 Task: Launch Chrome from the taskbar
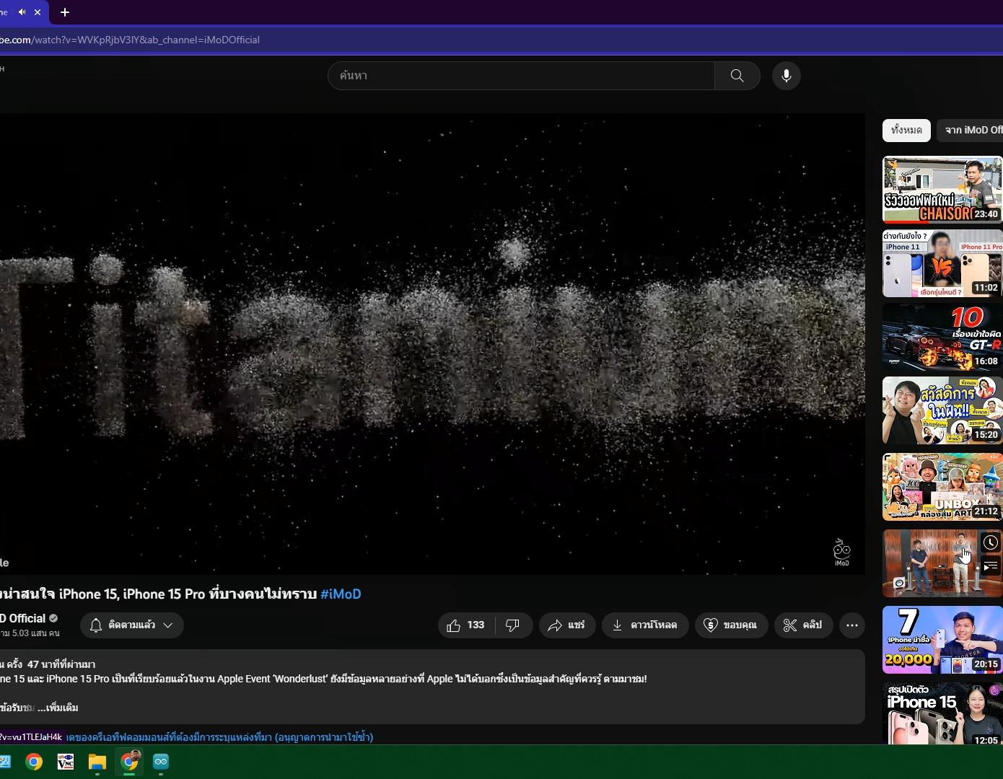click(x=34, y=762)
